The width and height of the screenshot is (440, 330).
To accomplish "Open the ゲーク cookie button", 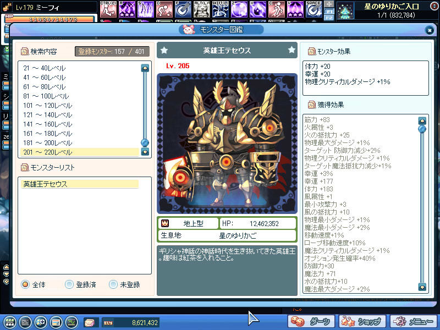I will [x=311, y=322].
